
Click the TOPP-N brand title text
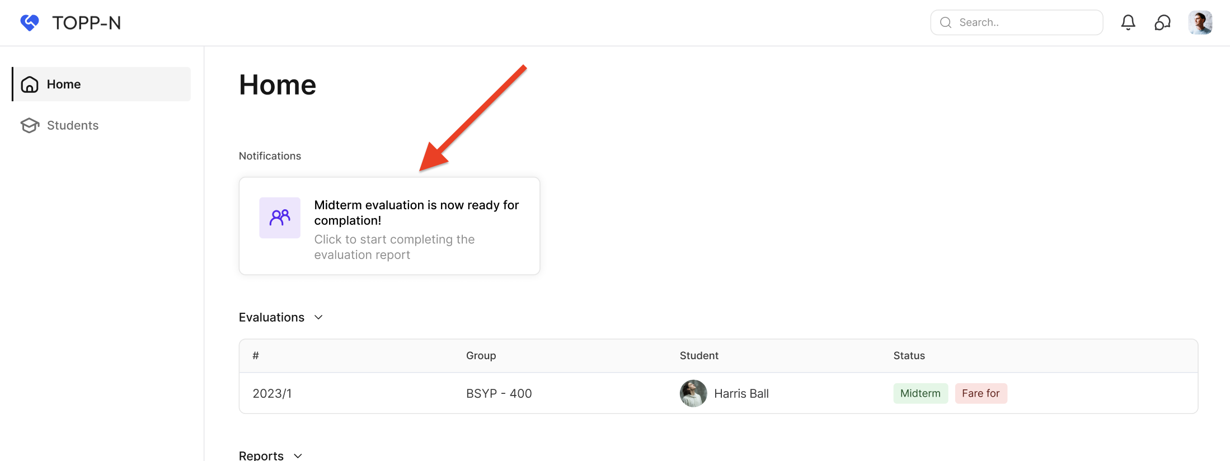pos(87,22)
